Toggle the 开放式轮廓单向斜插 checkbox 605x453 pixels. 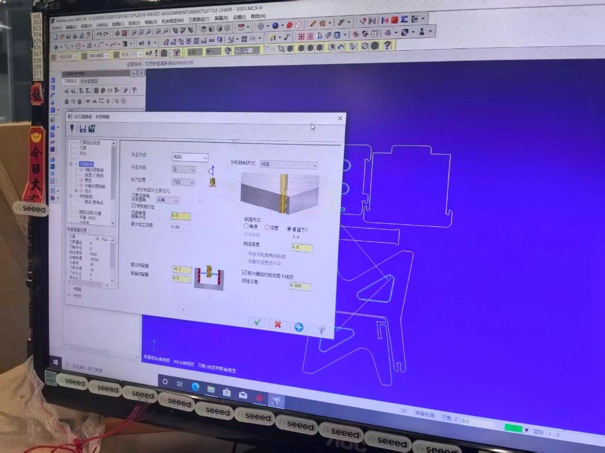(245, 254)
